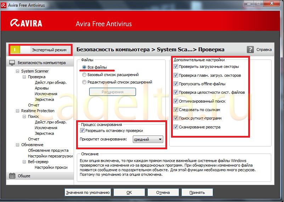
Task: Select Базовый список расширений option
Action: [x=84, y=75]
